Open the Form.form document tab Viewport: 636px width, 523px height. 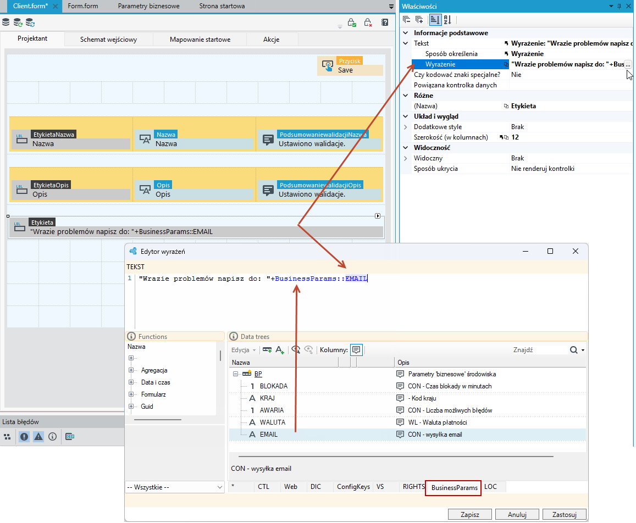coord(83,6)
